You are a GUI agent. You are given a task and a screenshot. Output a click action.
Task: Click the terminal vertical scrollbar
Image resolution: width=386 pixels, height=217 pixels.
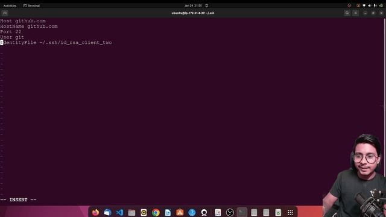(385, 98)
